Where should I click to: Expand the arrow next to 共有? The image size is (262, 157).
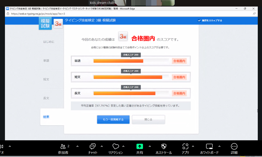[x=150, y=146]
